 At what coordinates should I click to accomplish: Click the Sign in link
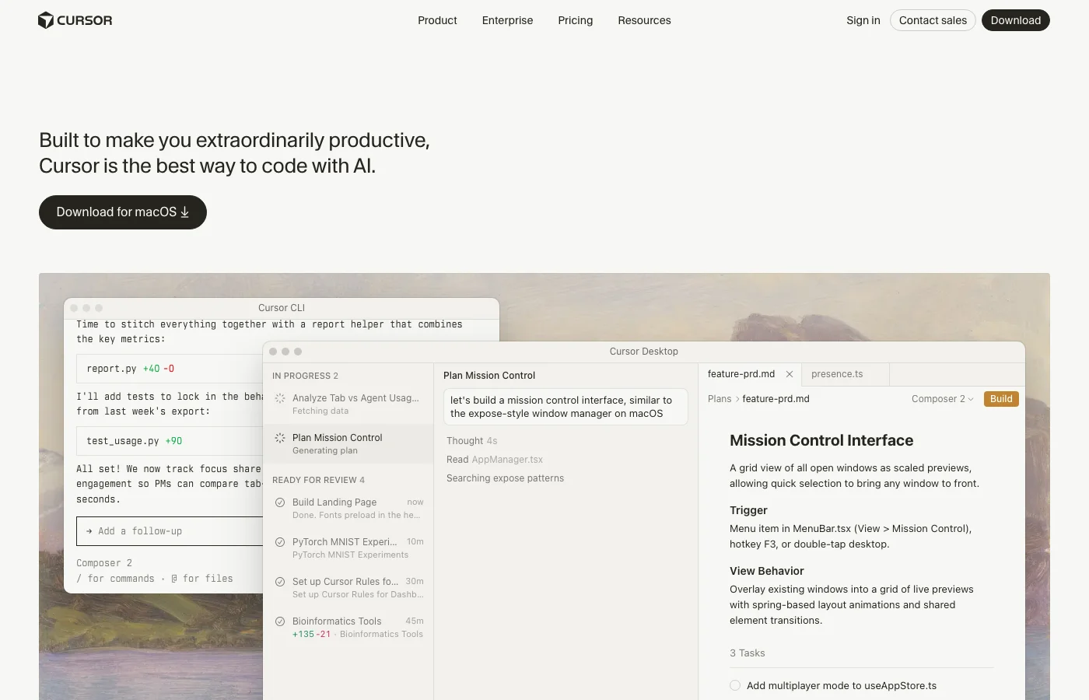click(863, 20)
